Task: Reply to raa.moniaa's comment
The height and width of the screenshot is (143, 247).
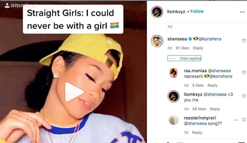Action: pos(212,85)
